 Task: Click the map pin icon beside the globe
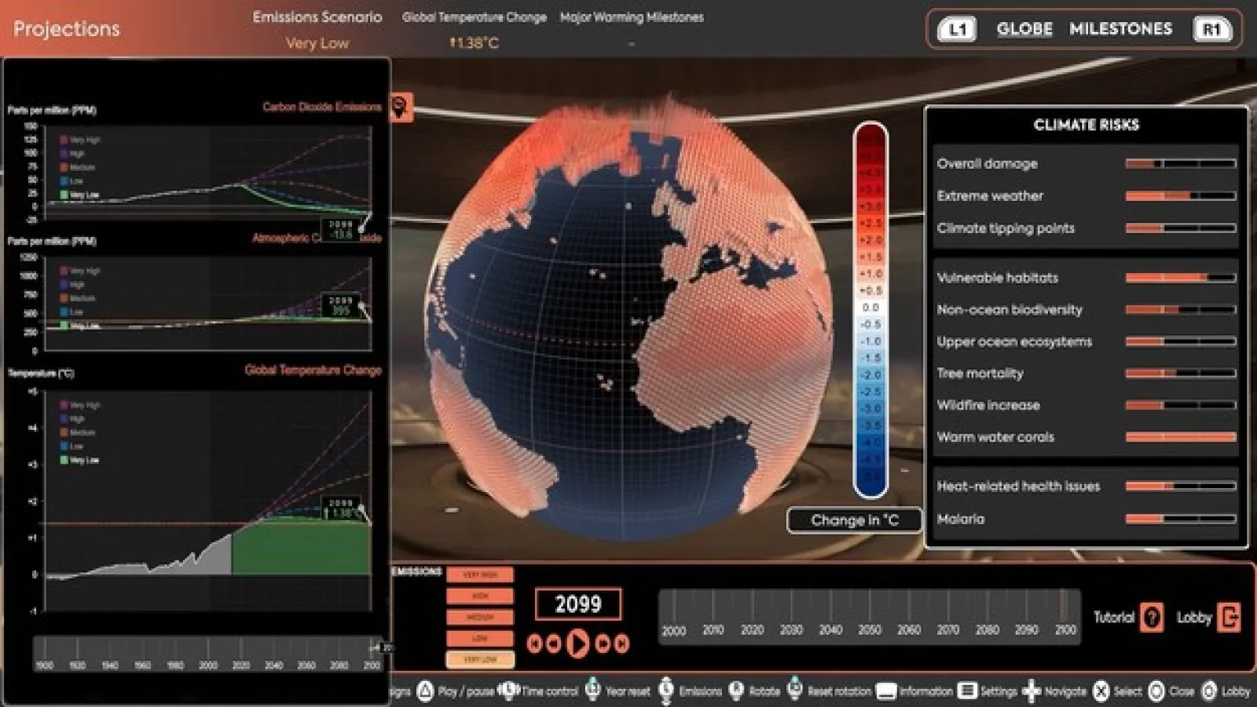[400, 108]
